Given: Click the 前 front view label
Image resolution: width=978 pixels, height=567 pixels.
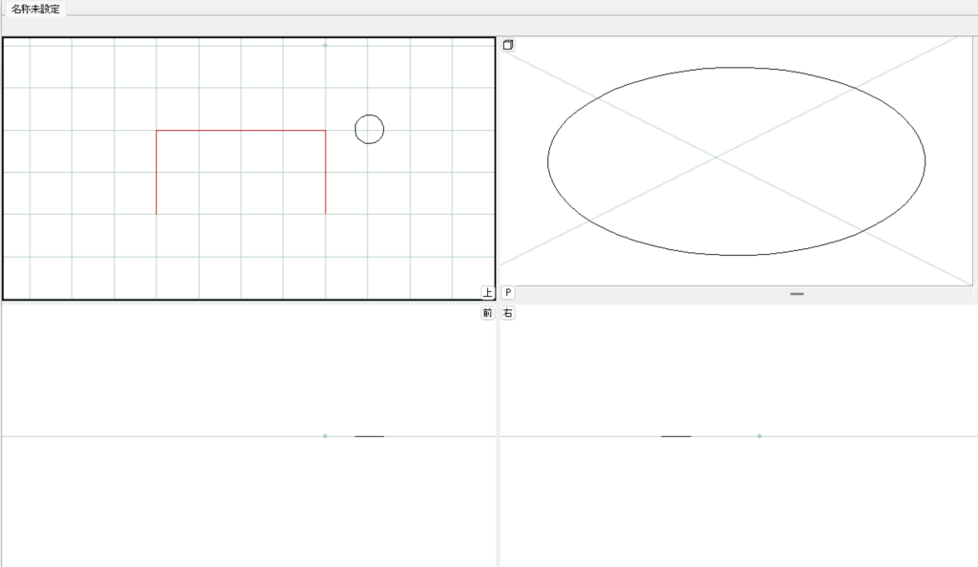Looking at the screenshot, I should pyautogui.click(x=487, y=313).
